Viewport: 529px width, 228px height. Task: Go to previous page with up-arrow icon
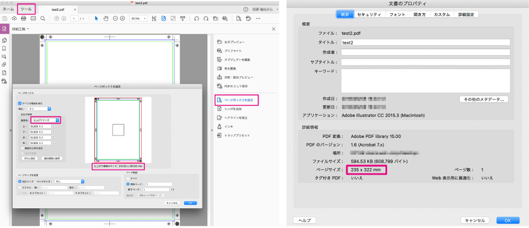pyautogui.click(x=57, y=18)
